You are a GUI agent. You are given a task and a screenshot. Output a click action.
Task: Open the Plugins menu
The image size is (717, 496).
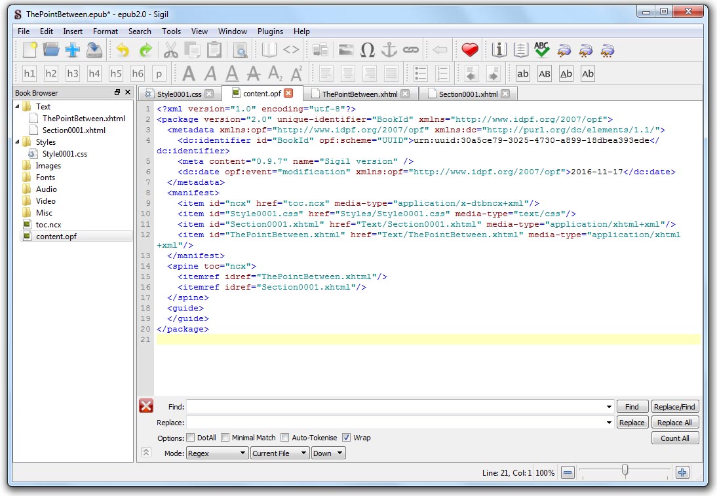point(270,31)
